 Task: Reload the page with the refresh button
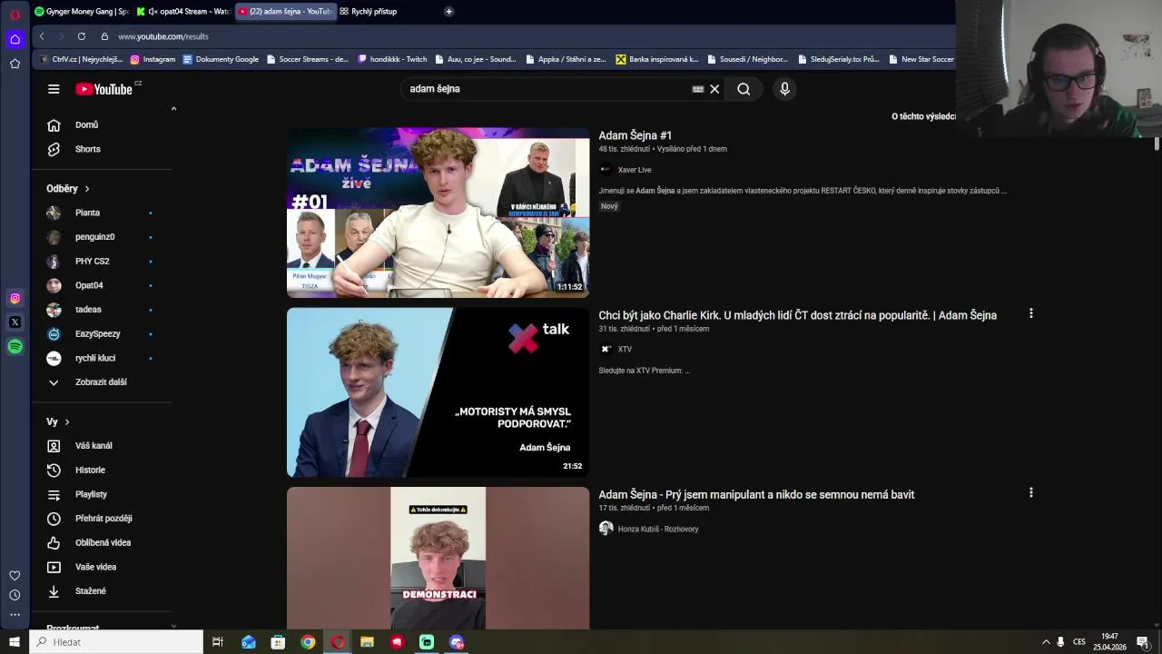(82, 36)
